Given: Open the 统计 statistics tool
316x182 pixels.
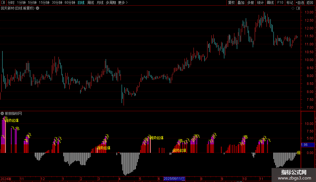Looking at the screenshot, I should coord(260,3).
